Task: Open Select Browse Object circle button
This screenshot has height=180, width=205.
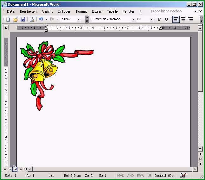Action: [x=200, y=159]
